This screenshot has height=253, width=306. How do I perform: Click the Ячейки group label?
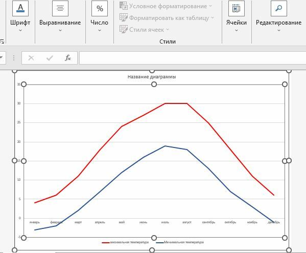[x=237, y=23]
